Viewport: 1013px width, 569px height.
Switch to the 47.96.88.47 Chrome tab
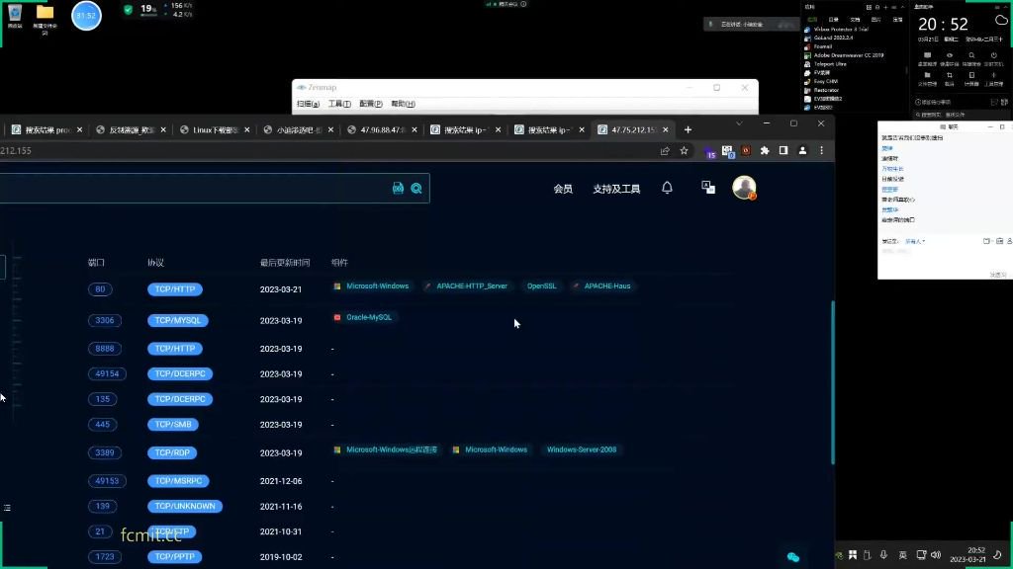pos(383,129)
